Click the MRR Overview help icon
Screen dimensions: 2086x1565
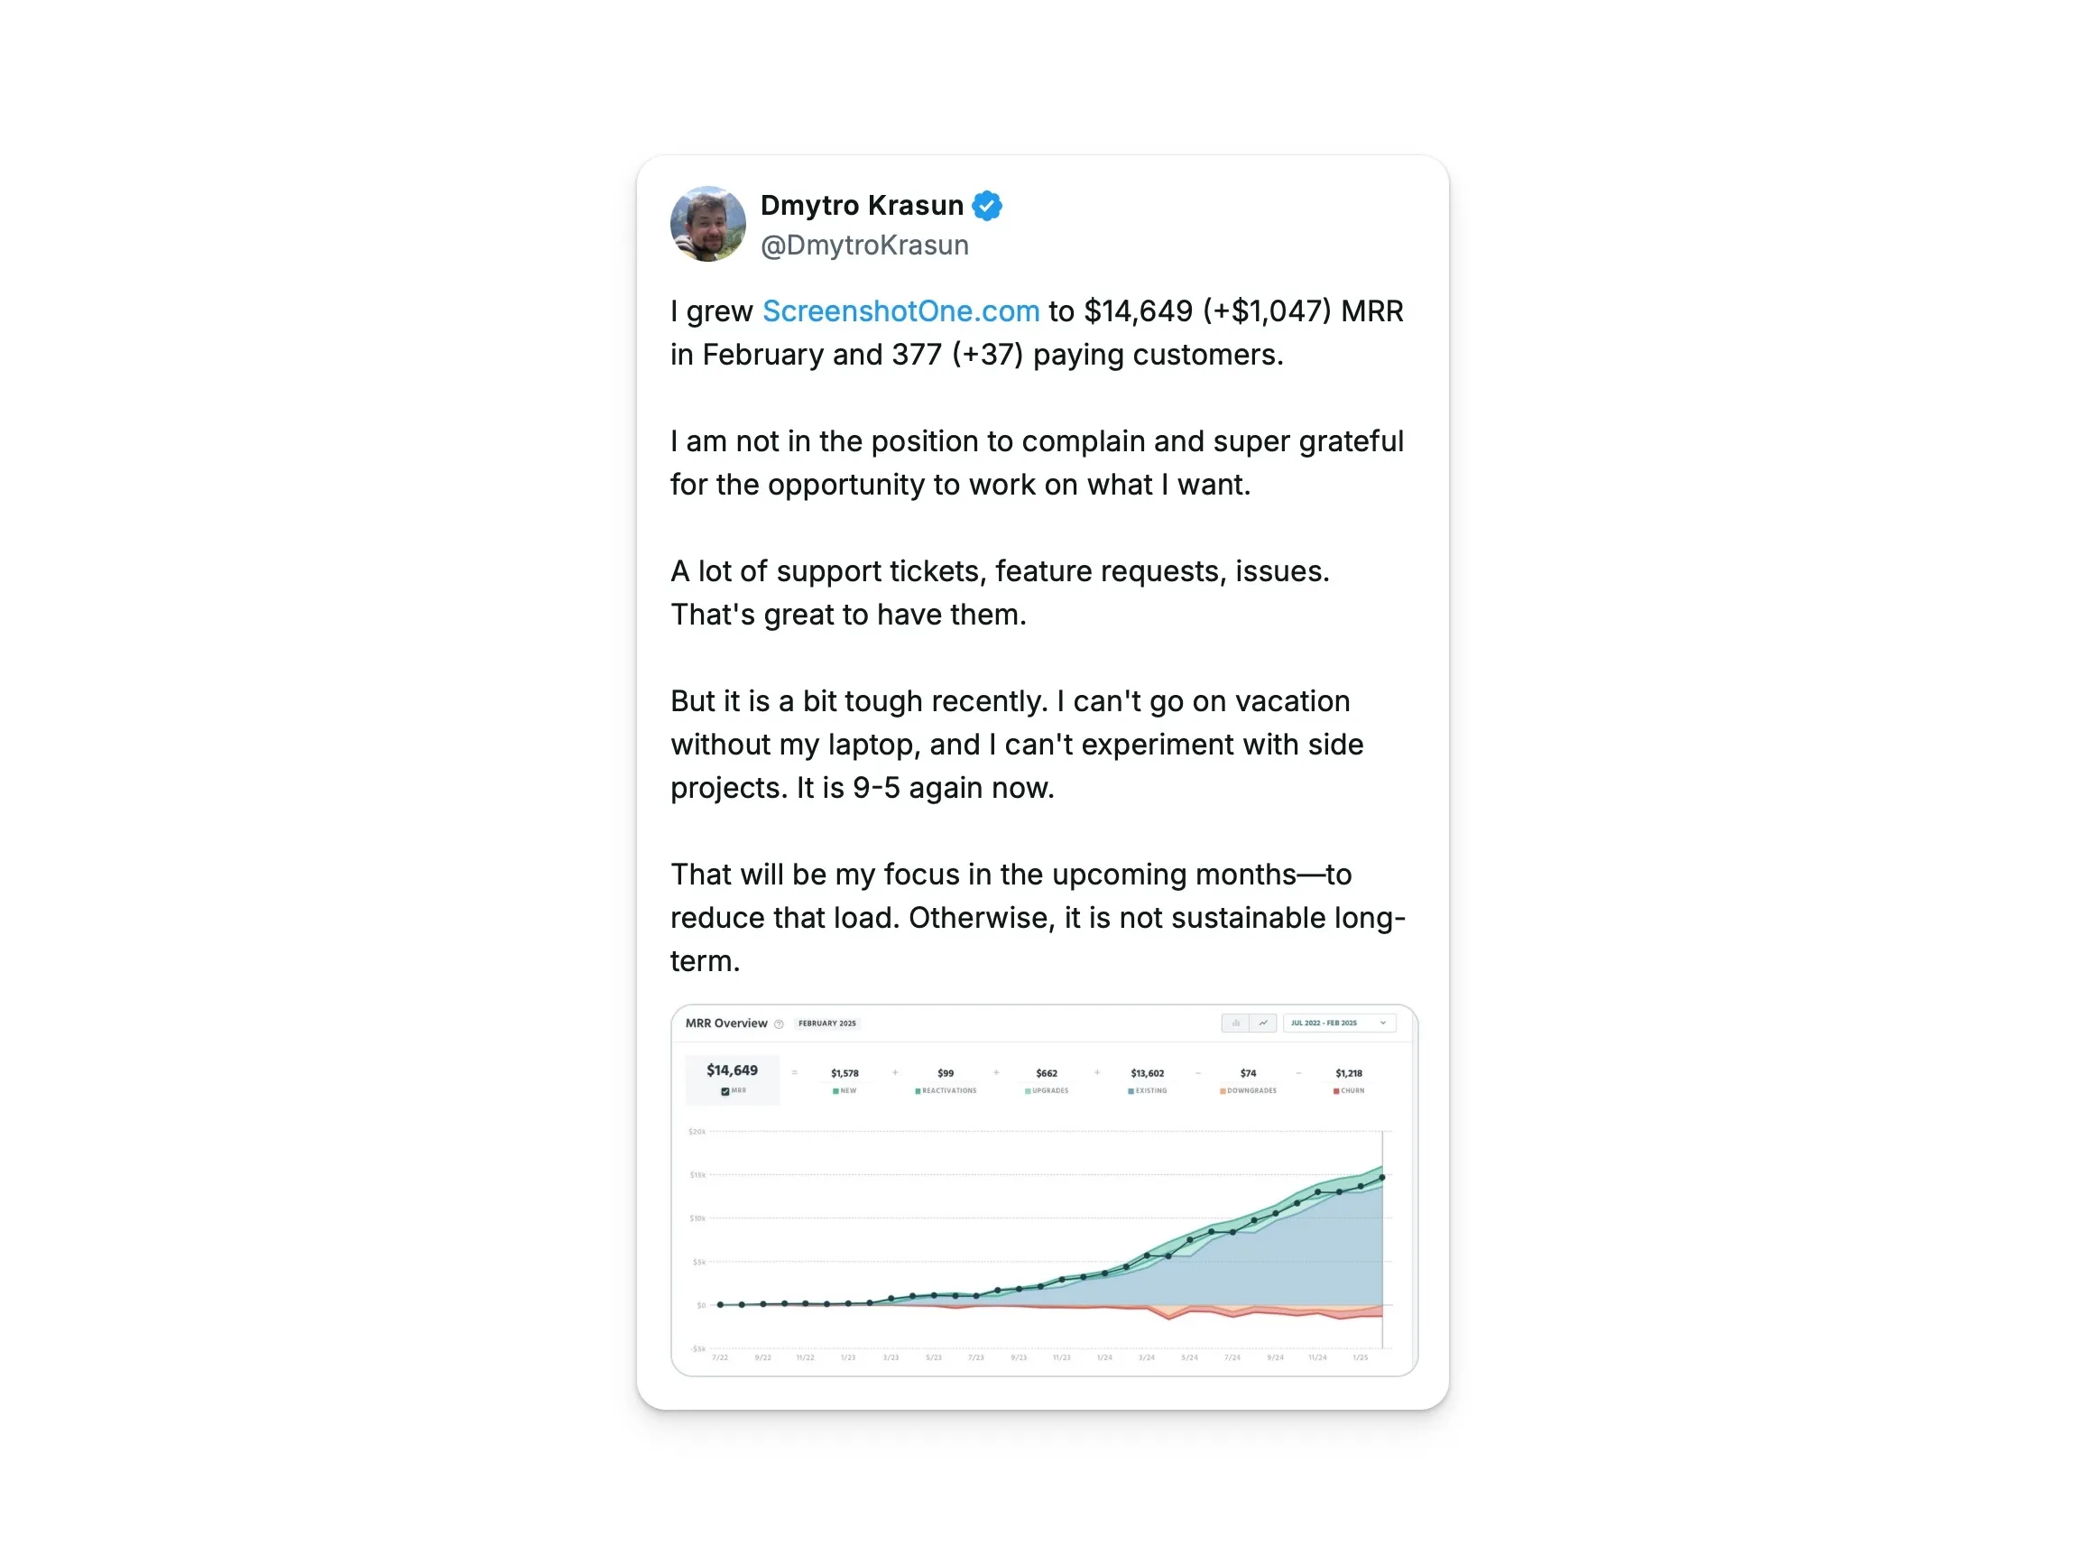pos(779,1023)
